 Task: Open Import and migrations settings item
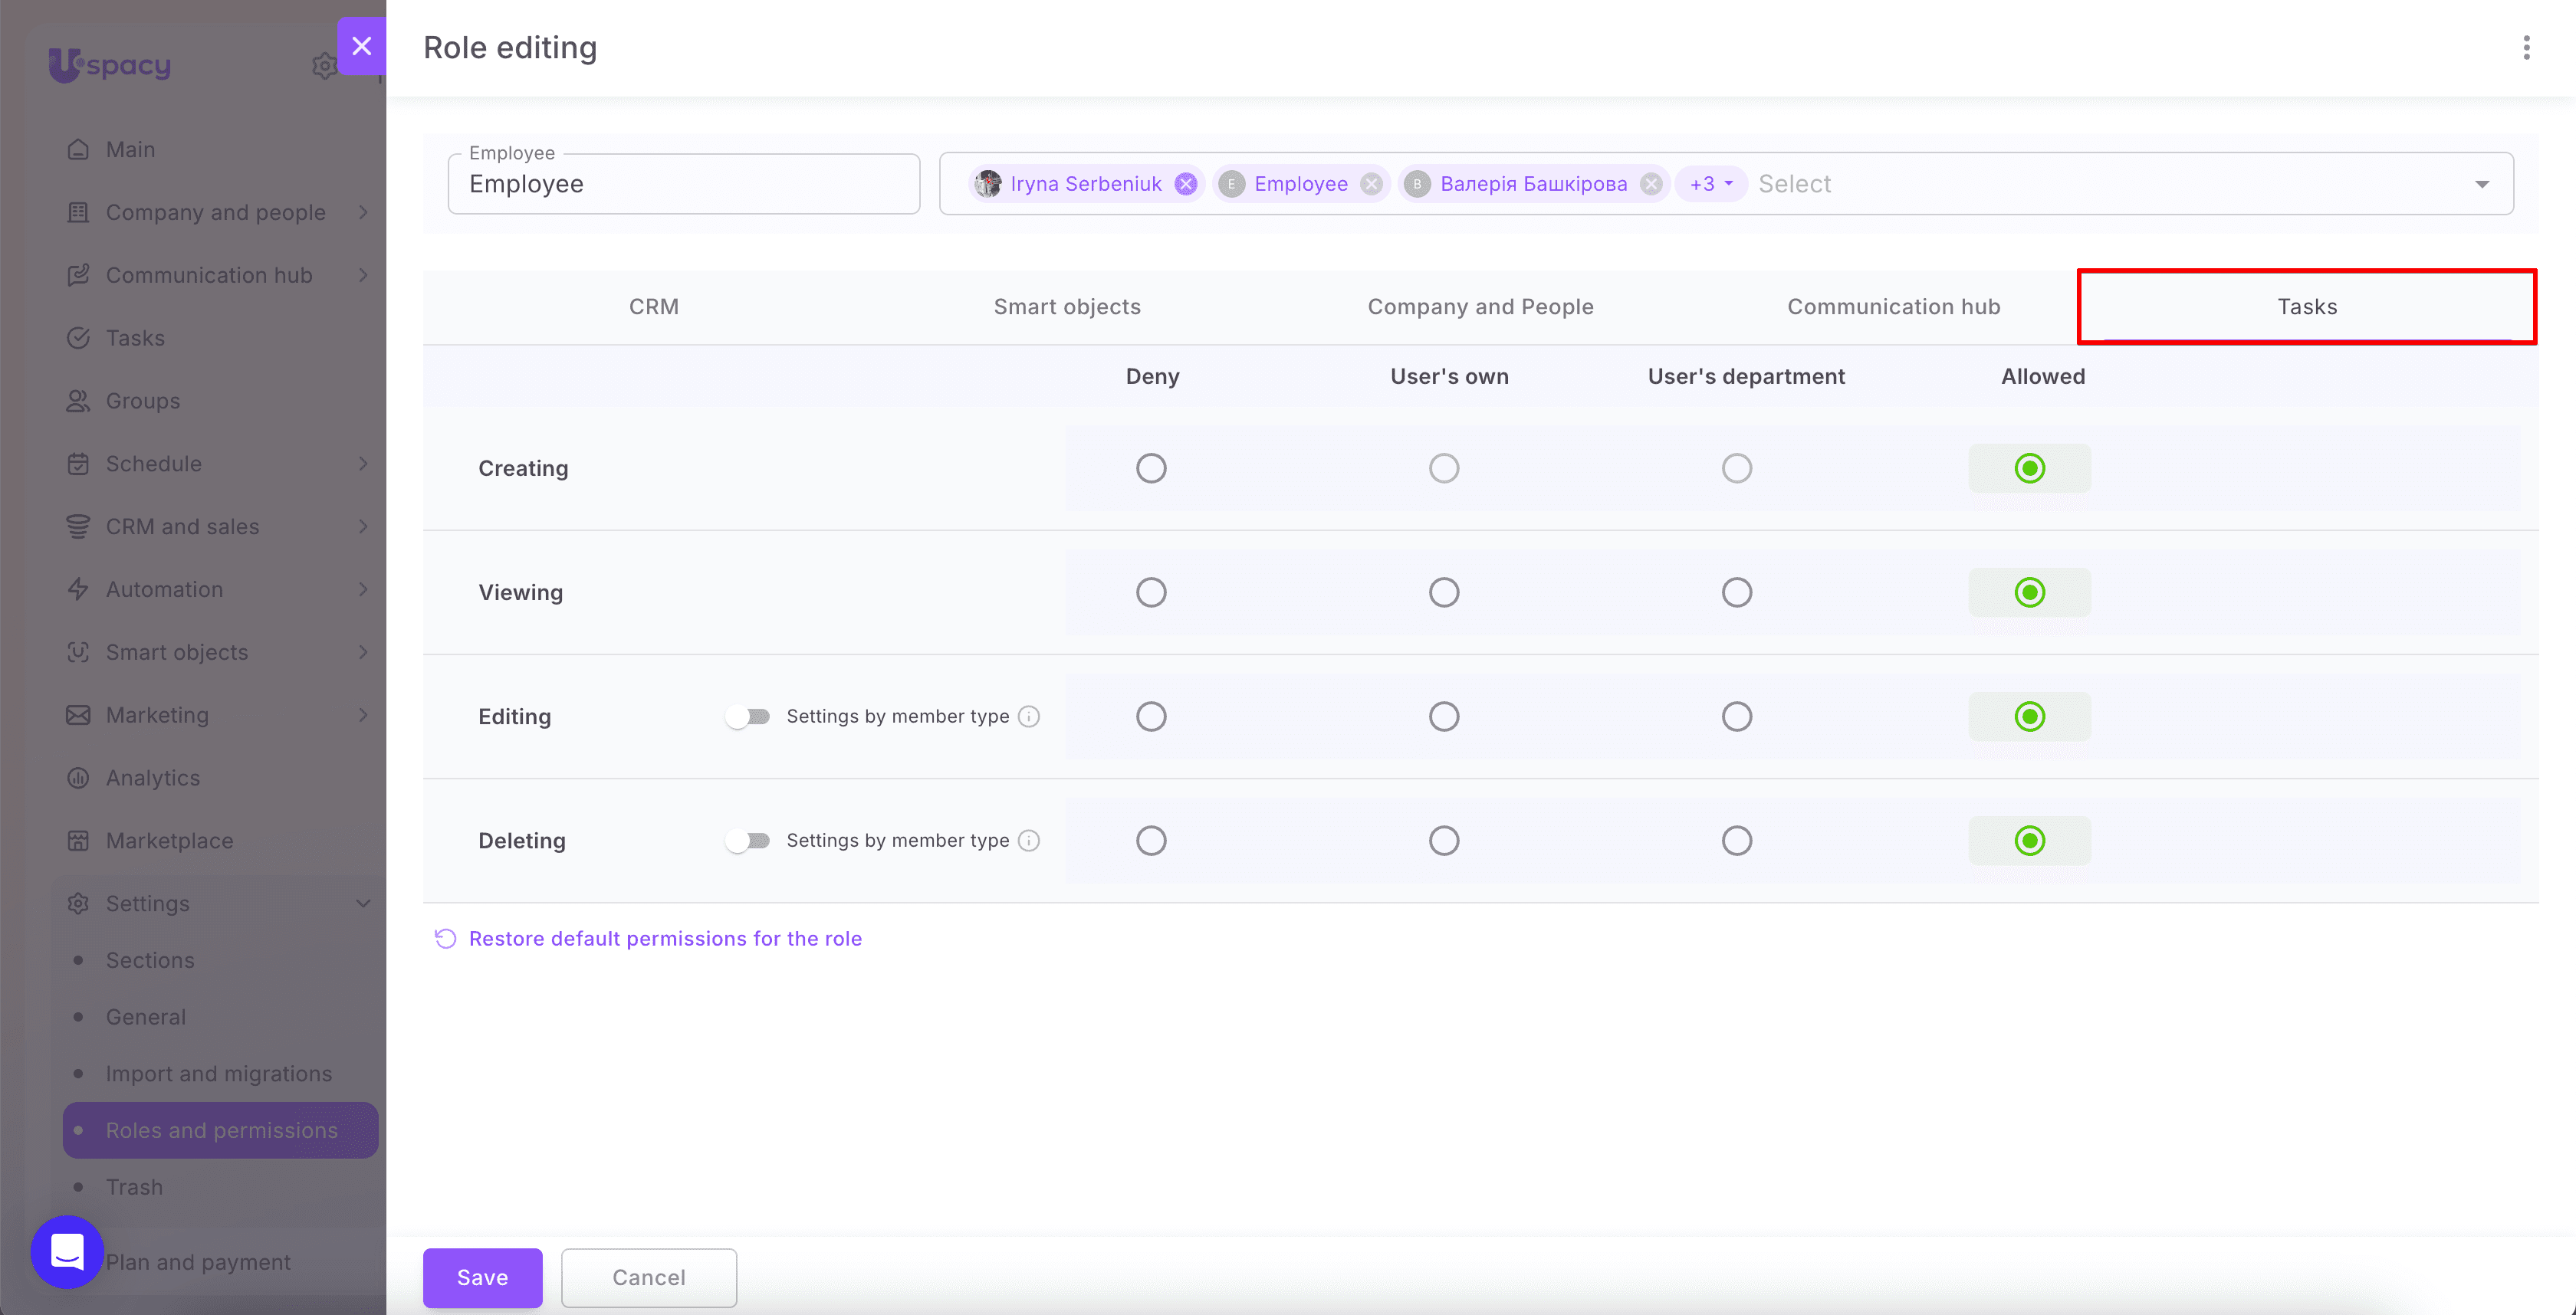[218, 1073]
